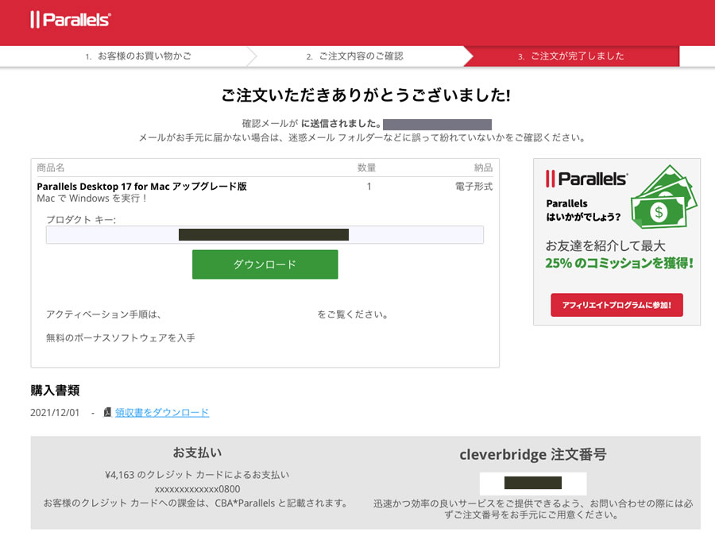This screenshot has height=536, width=715.
Task: Click the Parallels logo in header
Action: point(70,20)
